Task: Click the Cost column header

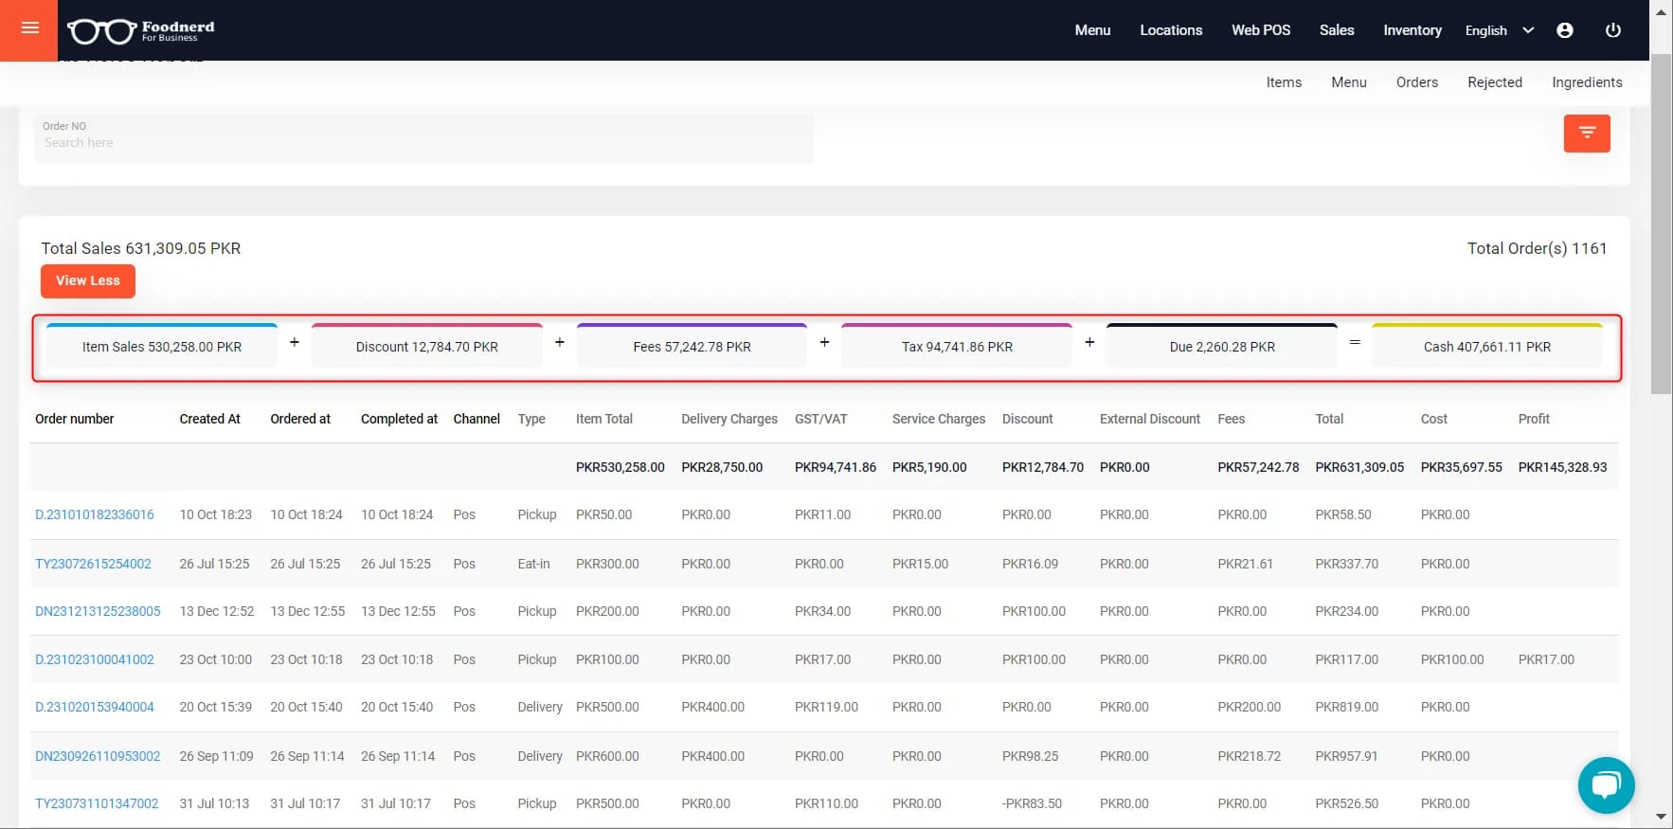Action: pos(1434,419)
